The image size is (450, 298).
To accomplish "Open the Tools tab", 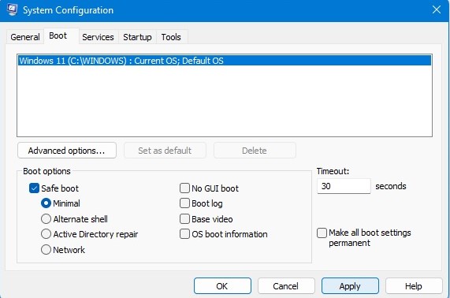I will coord(171,37).
